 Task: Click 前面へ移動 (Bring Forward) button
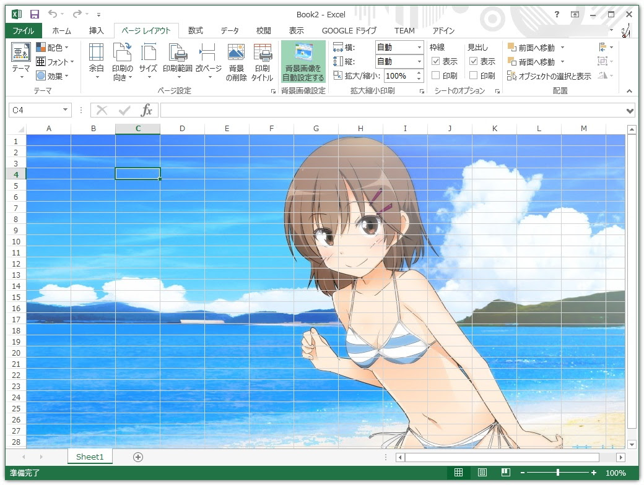(531, 48)
